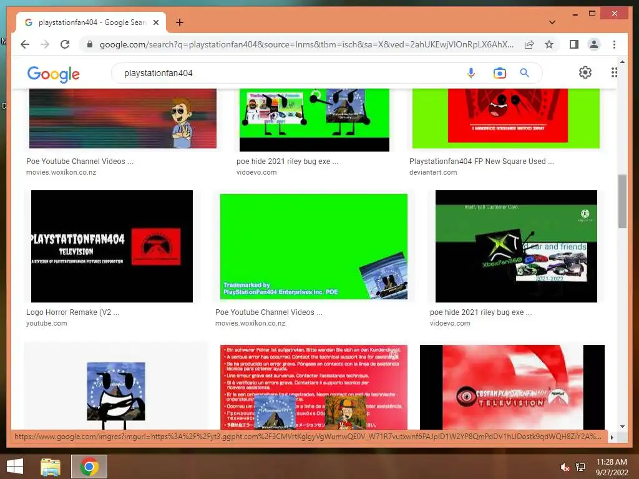639x479 pixels.
Task: Expand the tab search chevron
Action: 552,22
